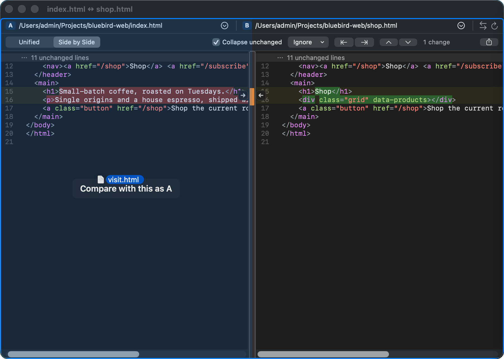Click the div class="grid" line in the right pane
The image size is (504, 359).
coord(379,100)
